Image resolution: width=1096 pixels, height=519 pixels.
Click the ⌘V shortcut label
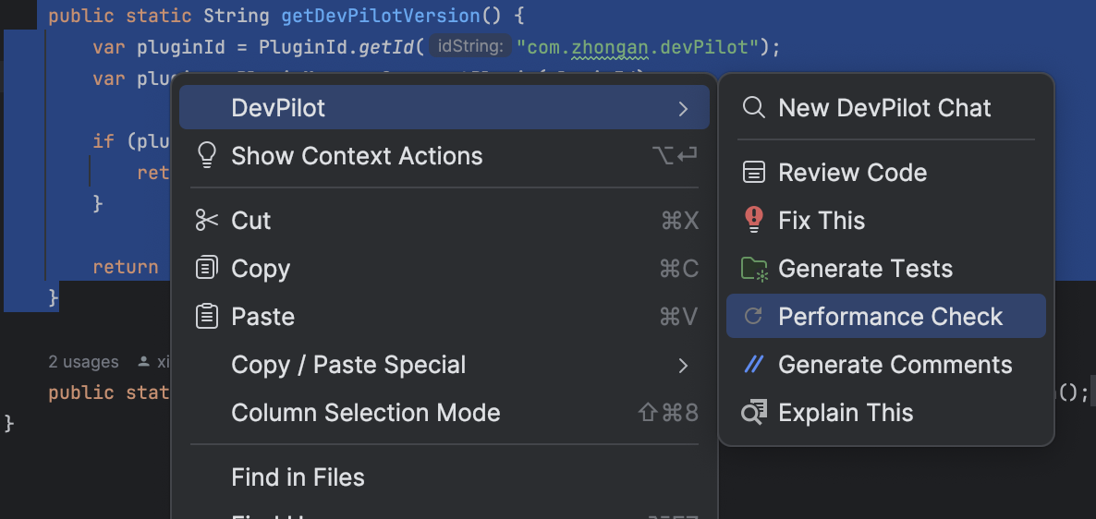[x=678, y=317]
